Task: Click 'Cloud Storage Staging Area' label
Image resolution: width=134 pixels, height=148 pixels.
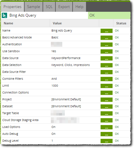Action: click(20, 120)
